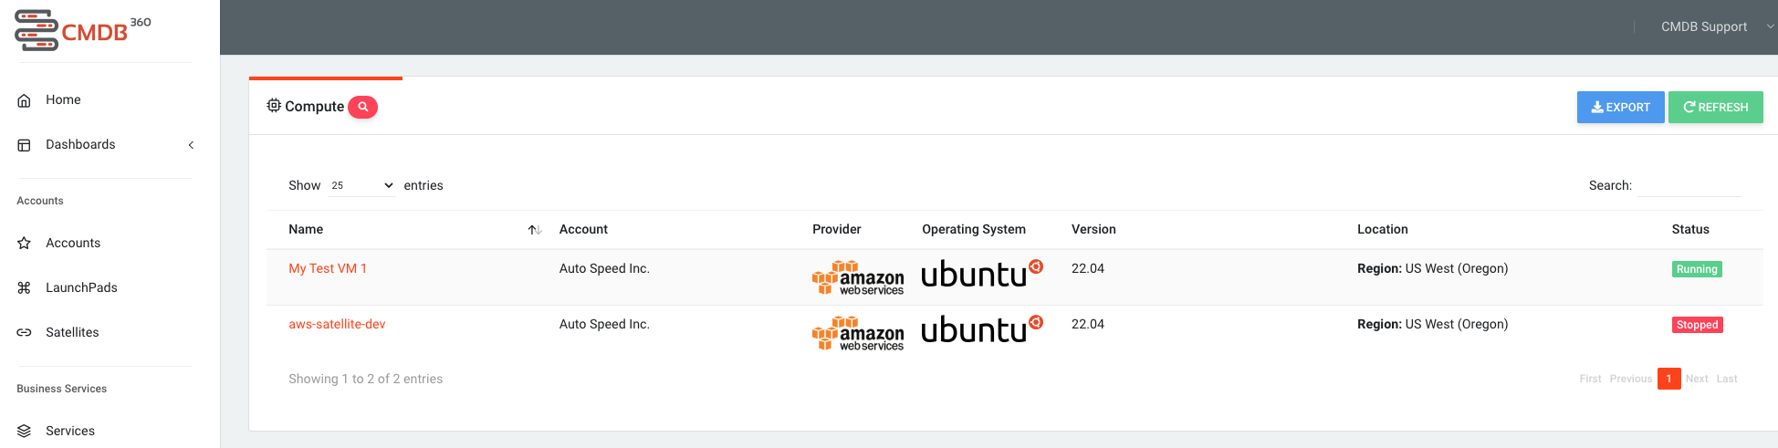Click the LaunchPads command icon
The width and height of the screenshot is (1778, 448).
click(x=25, y=288)
